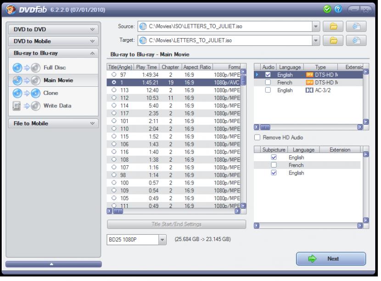Click the Target folder browse icon
Viewport: 381px width, 281px height.
333,40
